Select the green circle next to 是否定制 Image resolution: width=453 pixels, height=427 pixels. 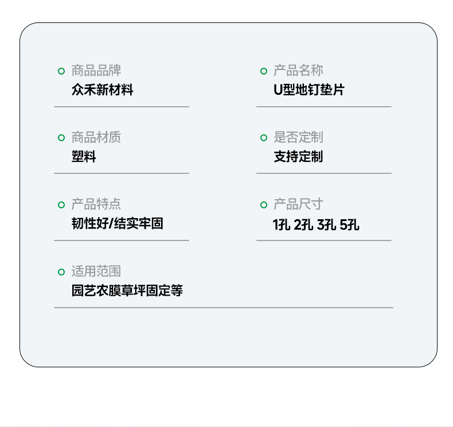click(x=264, y=138)
